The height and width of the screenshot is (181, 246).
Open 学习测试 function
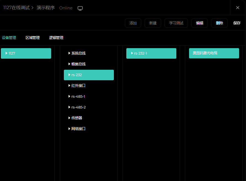[176, 23]
